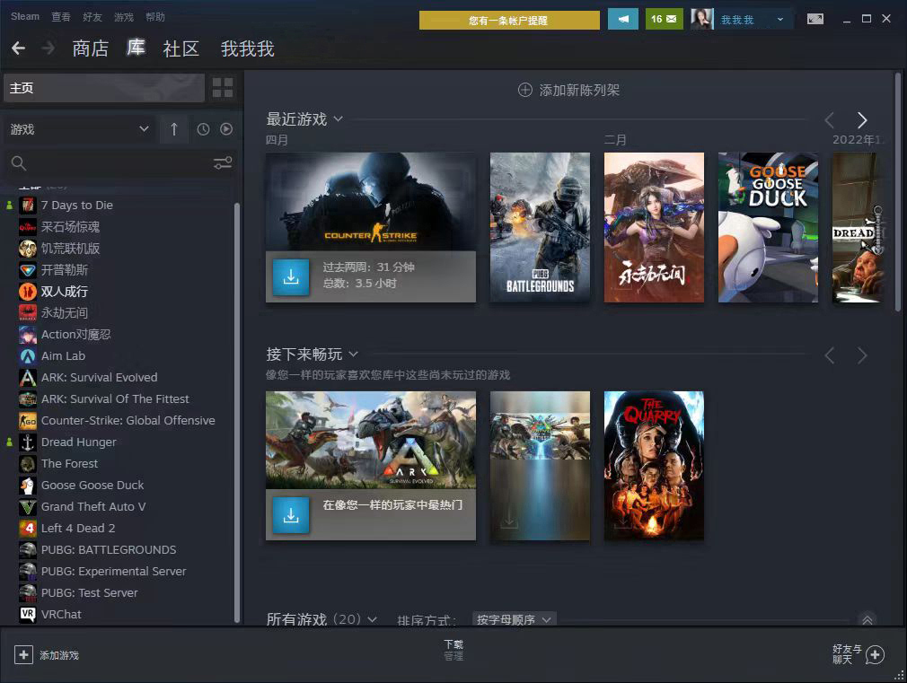This screenshot has width=907, height=683.
Task: Open advanced filter sliders icon
Action: pos(223,163)
